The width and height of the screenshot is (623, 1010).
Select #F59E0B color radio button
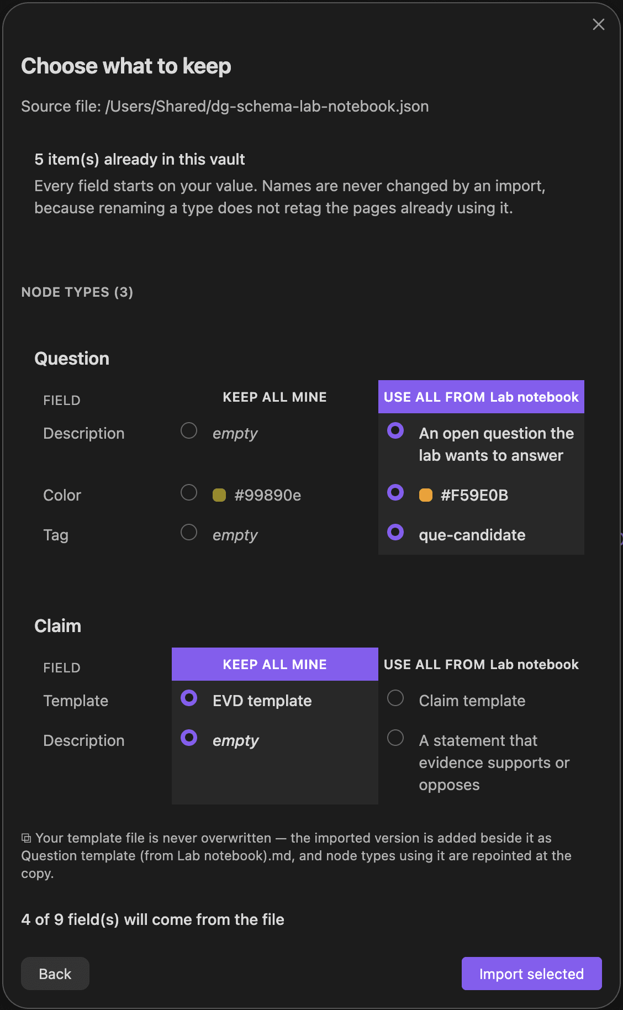[395, 492]
